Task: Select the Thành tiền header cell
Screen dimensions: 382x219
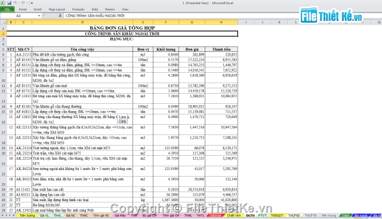Action: click(221, 49)
